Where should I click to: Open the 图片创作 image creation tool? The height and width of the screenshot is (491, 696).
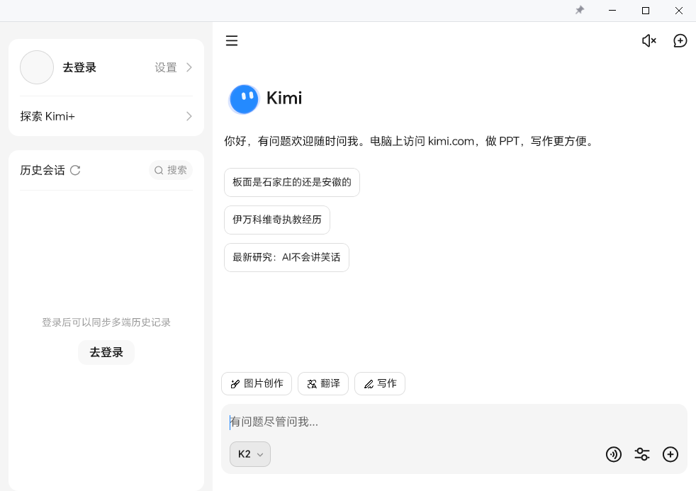click(257, 384)
